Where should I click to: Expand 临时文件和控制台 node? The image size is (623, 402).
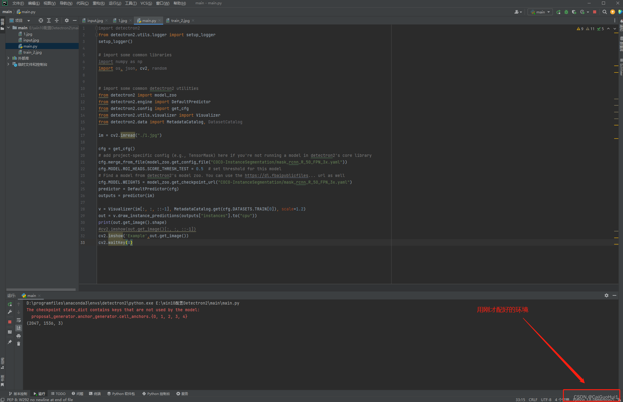(x=9, y=64)
